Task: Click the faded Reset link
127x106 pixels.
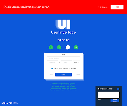Action: coord(78,75)
